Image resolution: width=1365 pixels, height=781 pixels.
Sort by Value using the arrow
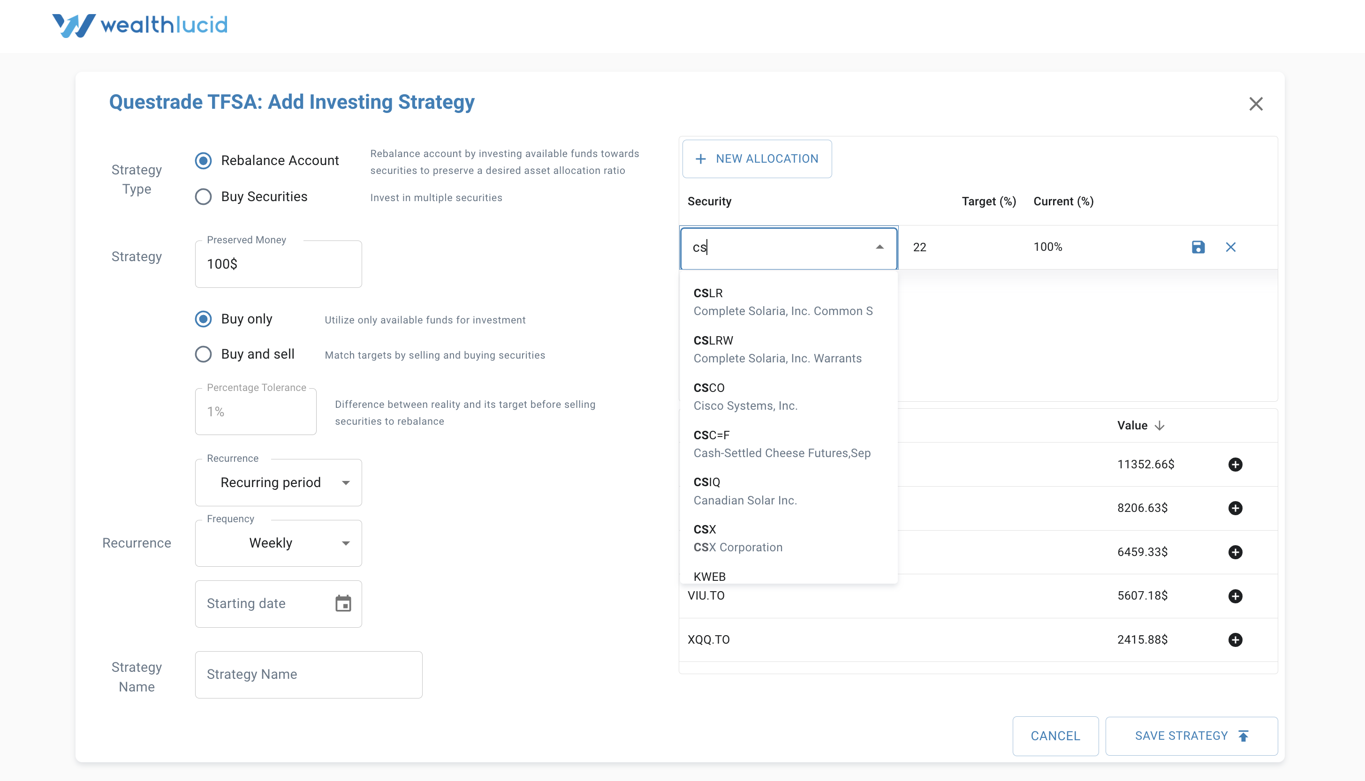coord(1160,426)
